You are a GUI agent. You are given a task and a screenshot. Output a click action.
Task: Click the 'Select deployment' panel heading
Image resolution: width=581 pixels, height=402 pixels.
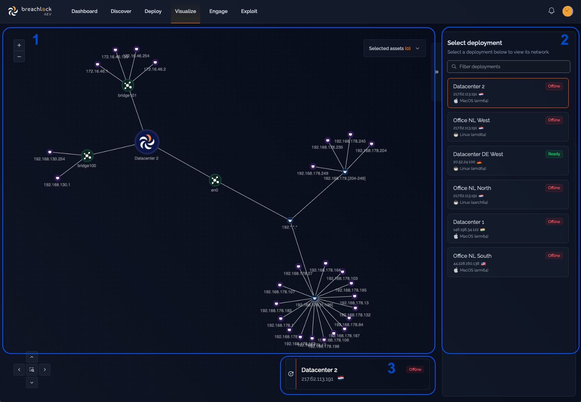[x=475, y=43]
